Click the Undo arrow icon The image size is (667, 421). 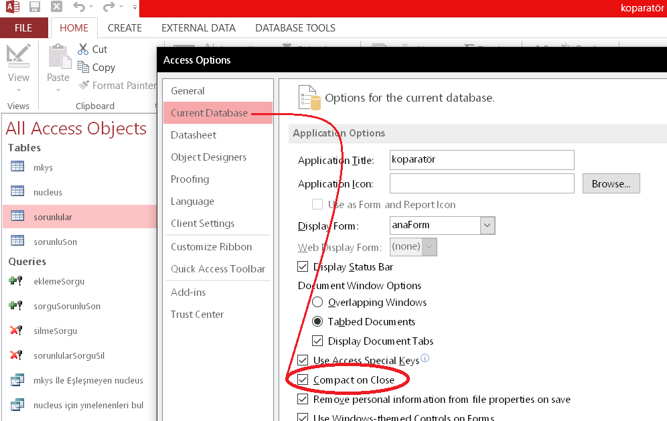click(x=79, y=7)
